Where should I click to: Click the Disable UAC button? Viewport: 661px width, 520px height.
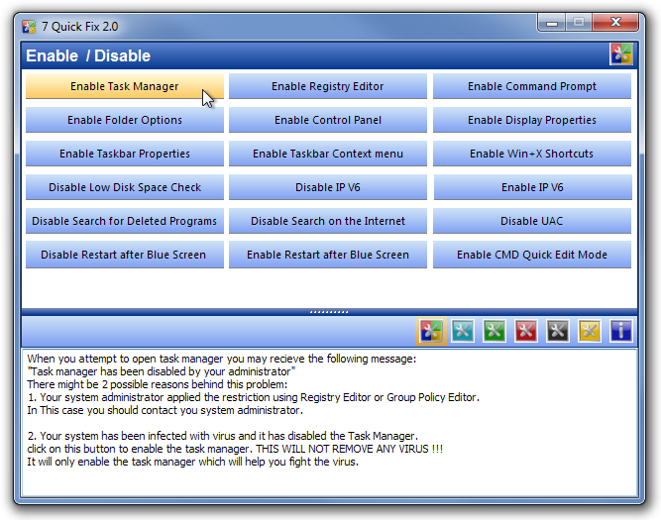pos(532,221)
